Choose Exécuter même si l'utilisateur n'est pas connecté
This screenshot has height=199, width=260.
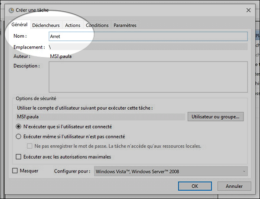19,136
